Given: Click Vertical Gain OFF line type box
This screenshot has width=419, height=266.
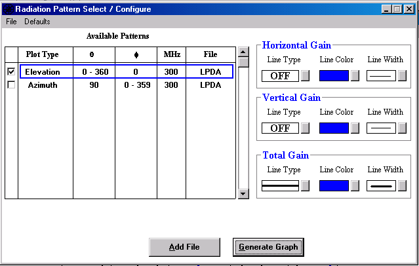Looking at the screenshot, I should point(280,128).
